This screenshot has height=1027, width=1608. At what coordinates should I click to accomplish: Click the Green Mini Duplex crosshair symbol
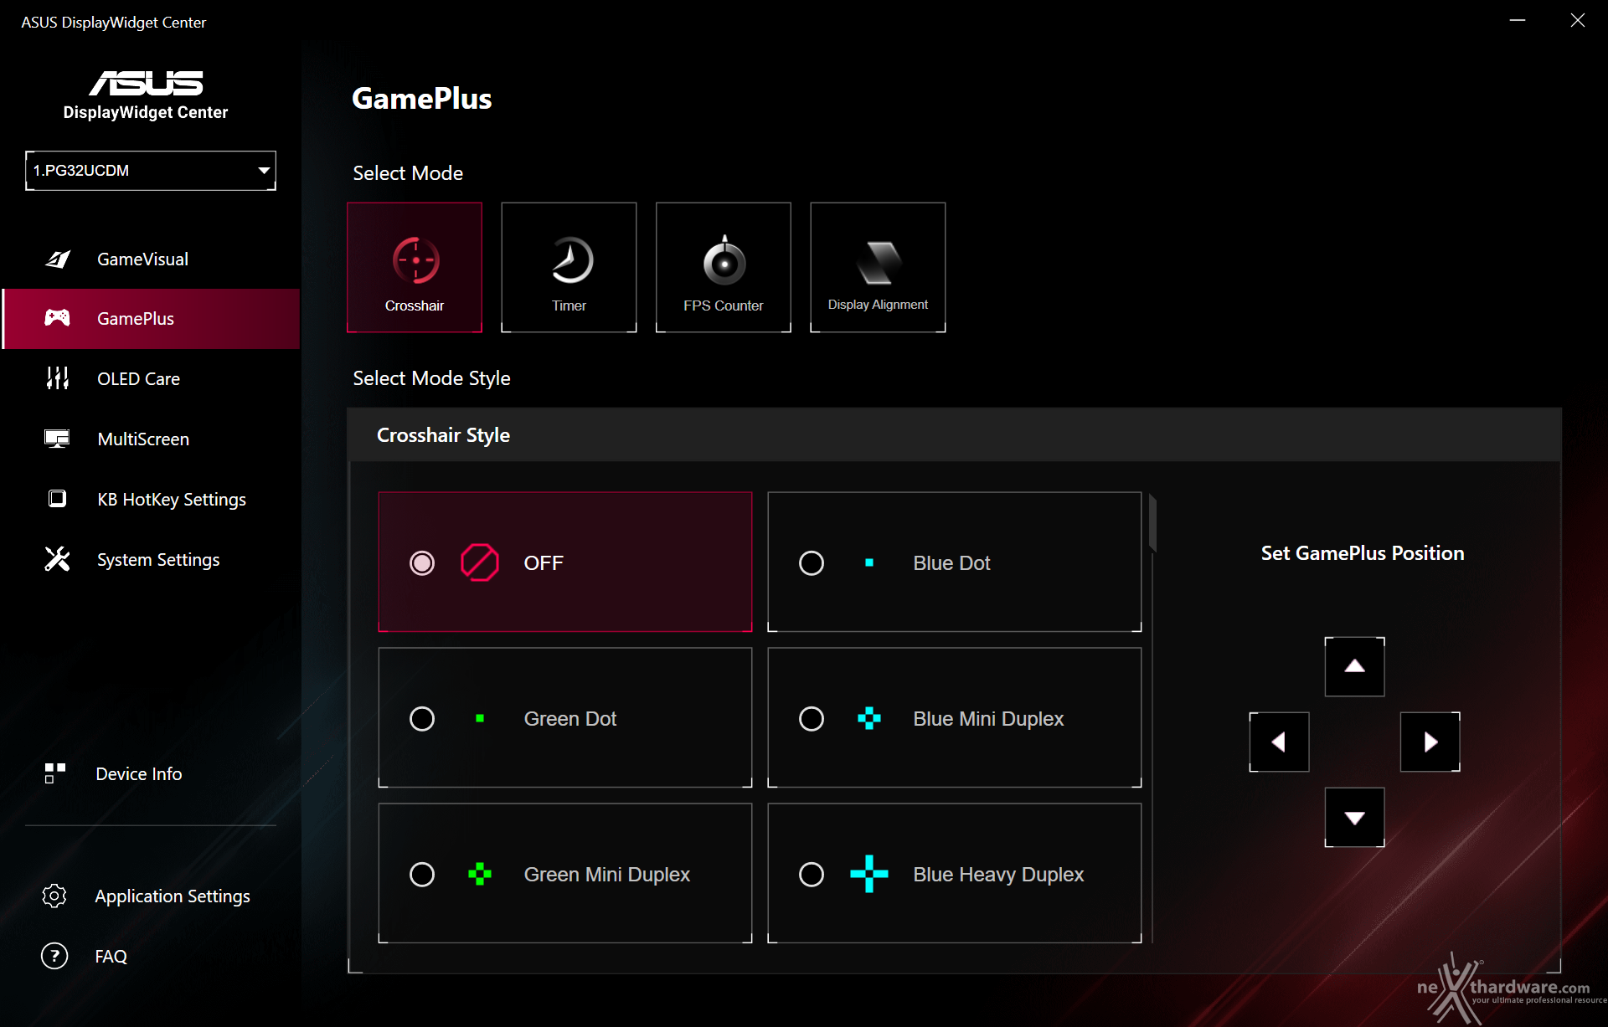point(480,875)
